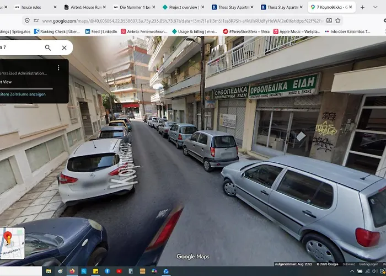
Task: Open File Explorer from the taskbar
Action: coord(49,272)
